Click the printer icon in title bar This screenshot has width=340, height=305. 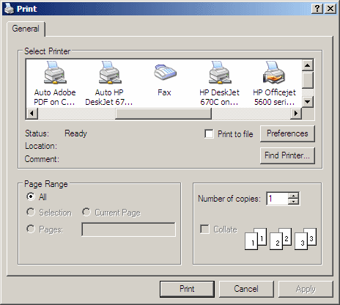pyautogui.click(x=10, y=9)
